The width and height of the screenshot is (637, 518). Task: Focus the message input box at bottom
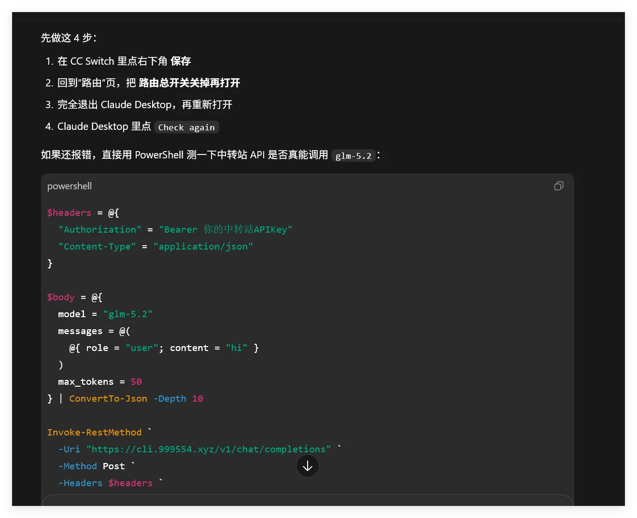[308, 501]
